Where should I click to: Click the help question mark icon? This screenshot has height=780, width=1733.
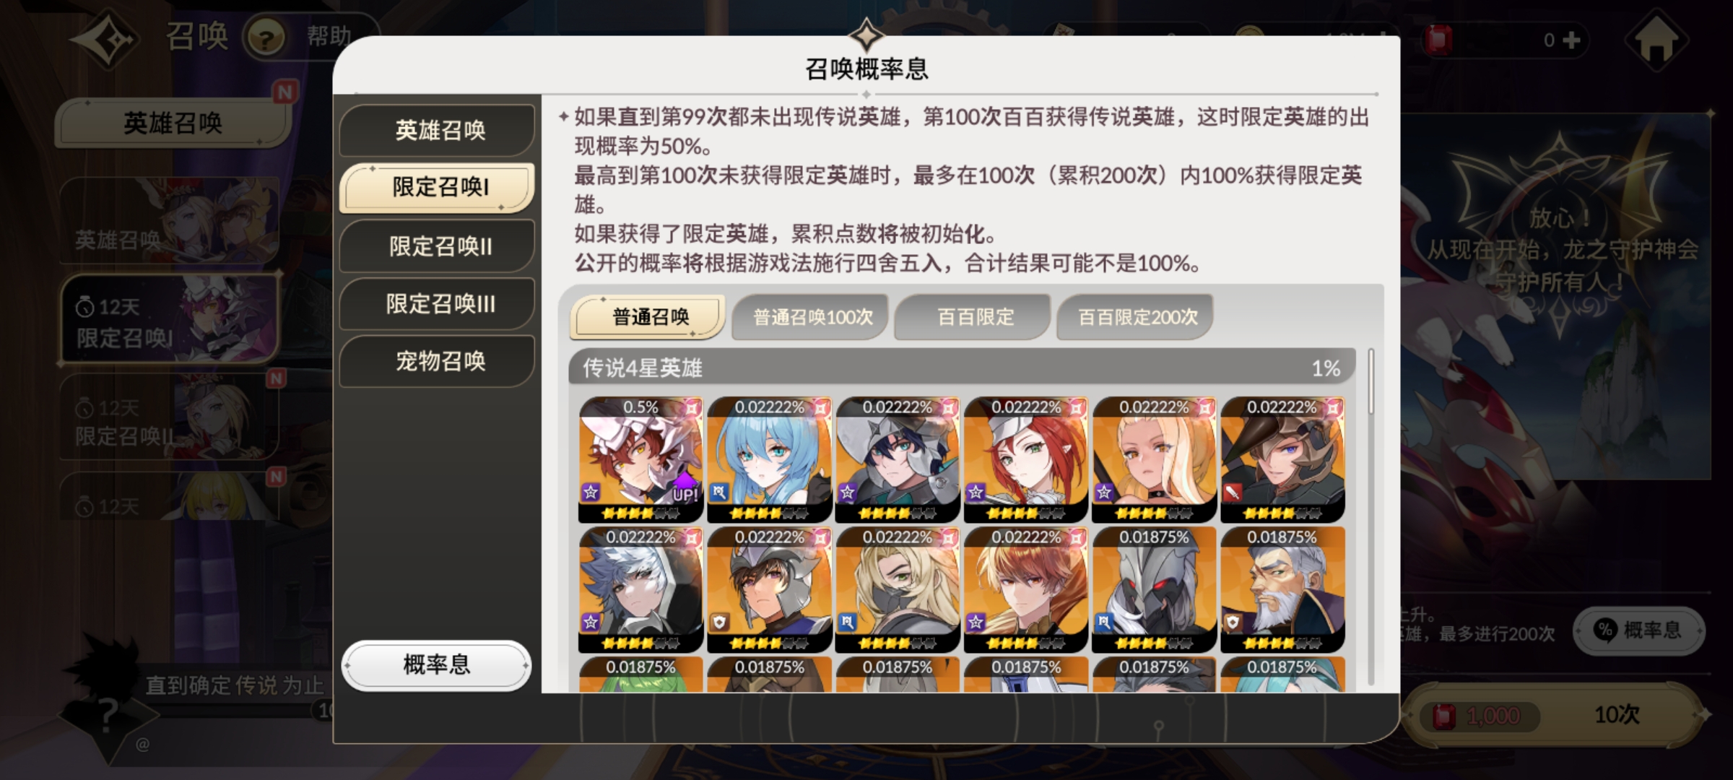(266, 38)
